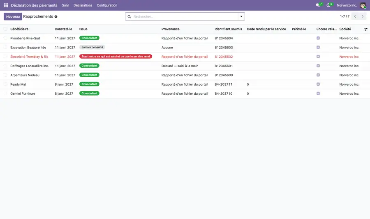Open the Rapprochements gear settings icon

coord(56,17)
